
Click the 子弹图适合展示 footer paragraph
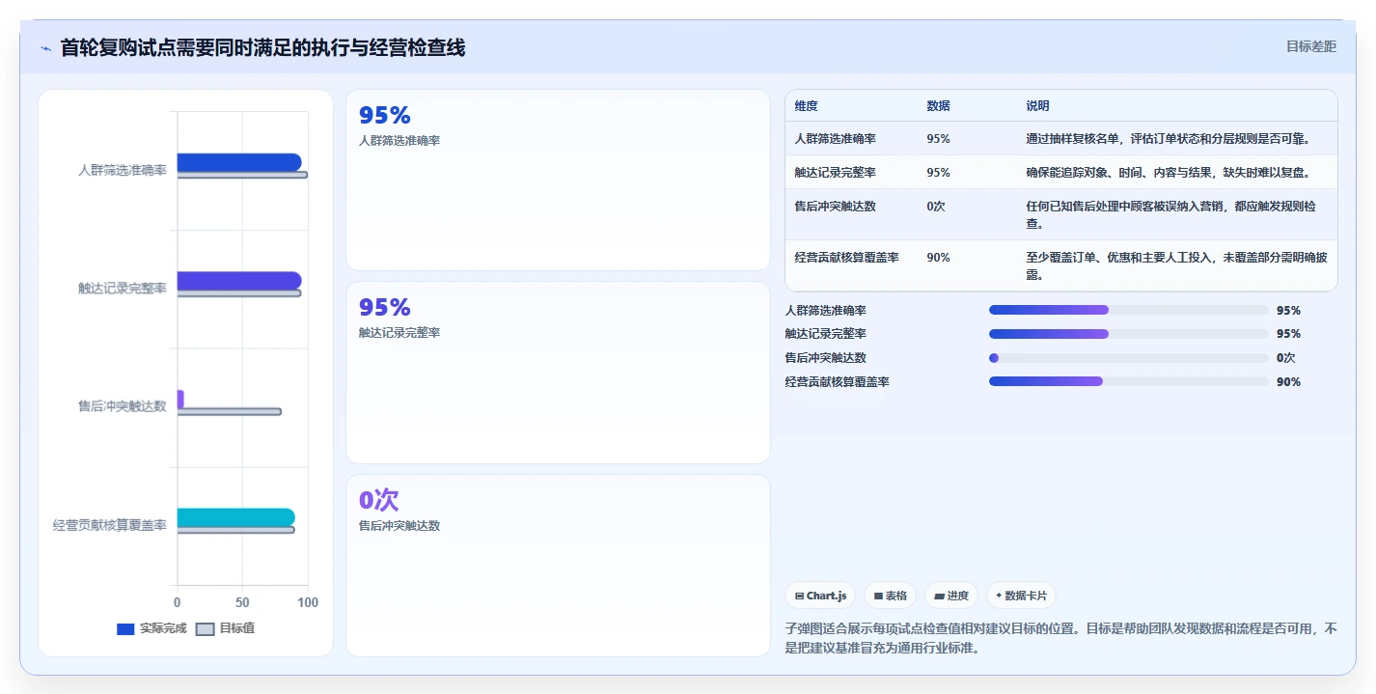(1061, 638)
